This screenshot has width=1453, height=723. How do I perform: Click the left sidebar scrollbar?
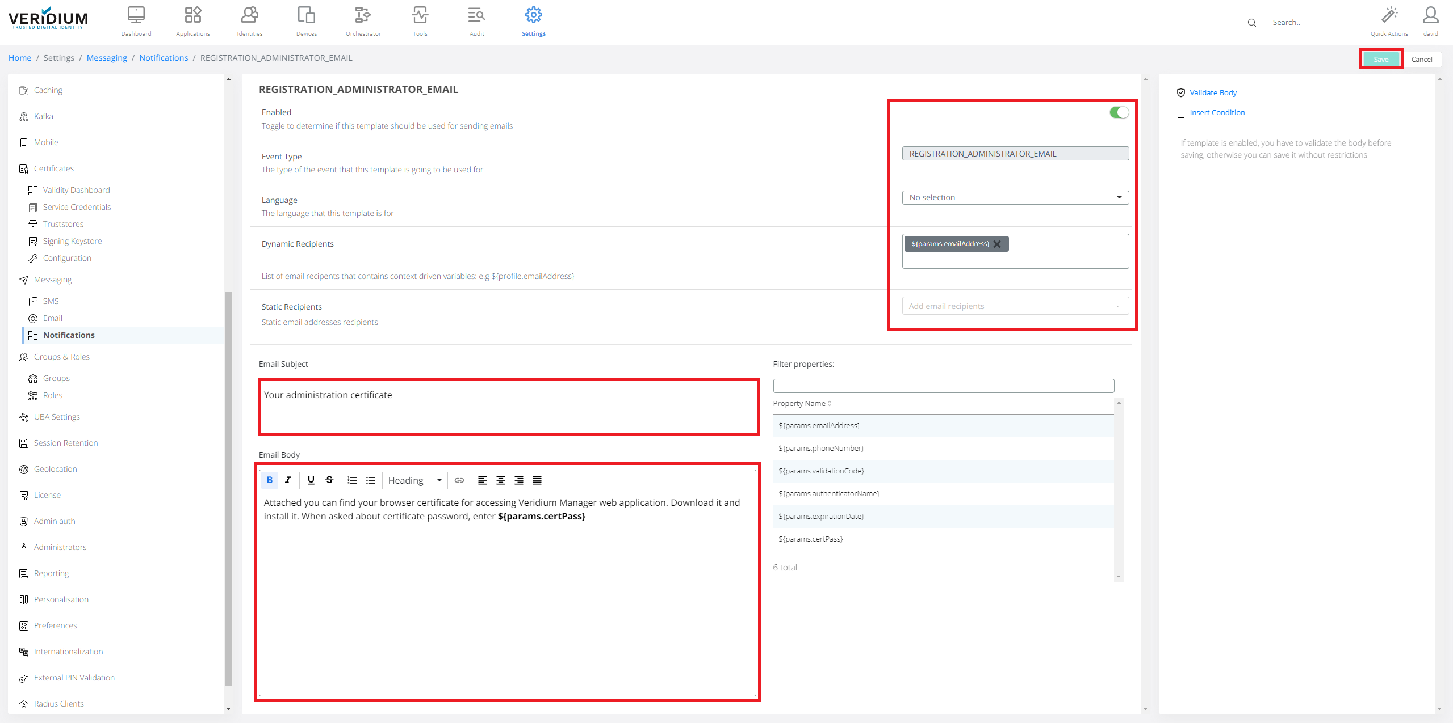[228, 488]
